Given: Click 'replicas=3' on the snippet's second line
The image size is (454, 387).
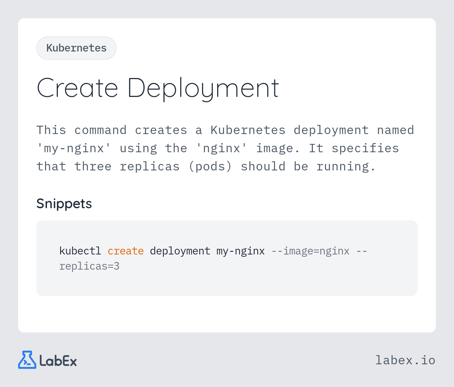Looking at the screenshot, I should pyautogui.click(x=89, y=266).
